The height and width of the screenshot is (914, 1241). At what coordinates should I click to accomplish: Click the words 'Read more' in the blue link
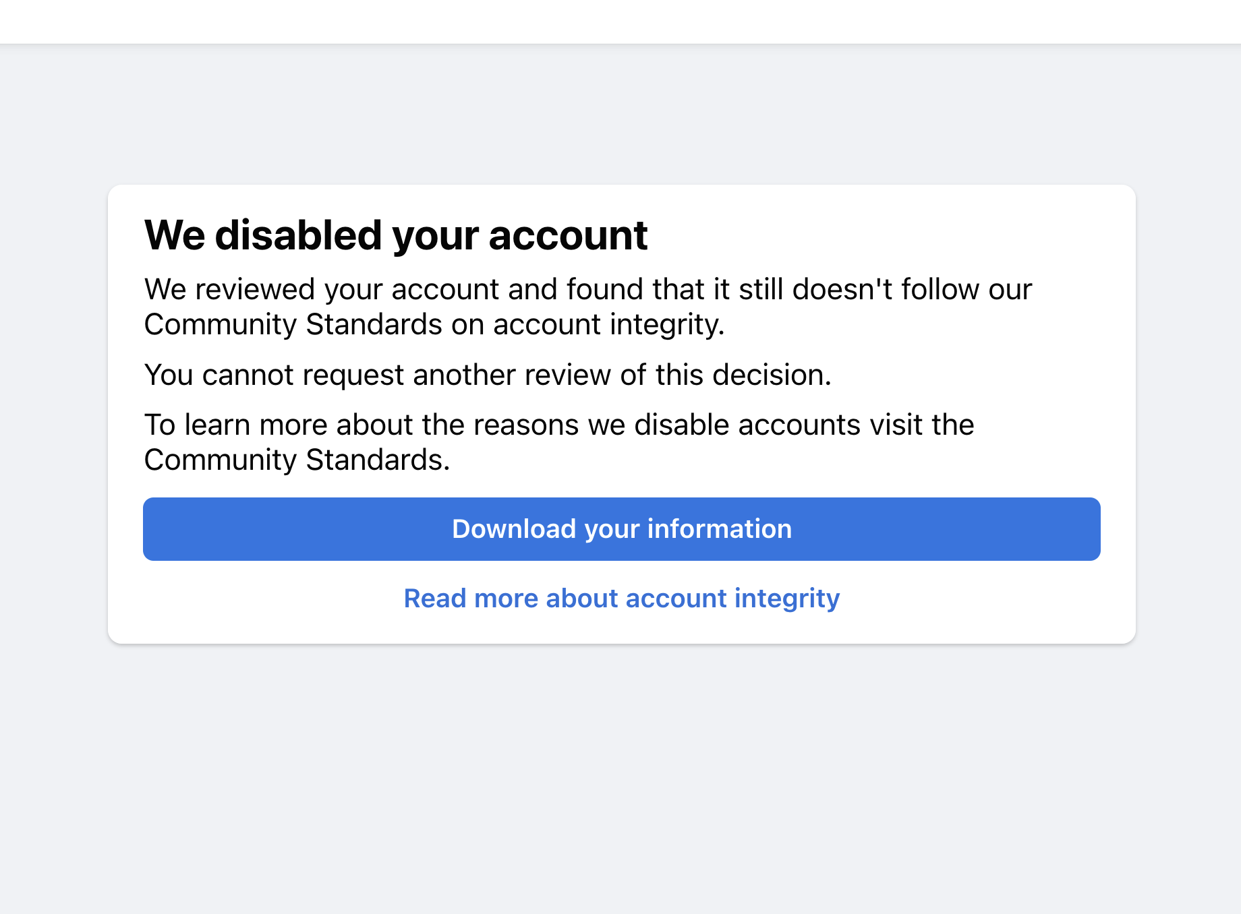point(471,599)
